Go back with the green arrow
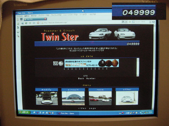Image resolution: width=169 pixels, height=126 pixels. click(26, 23)
